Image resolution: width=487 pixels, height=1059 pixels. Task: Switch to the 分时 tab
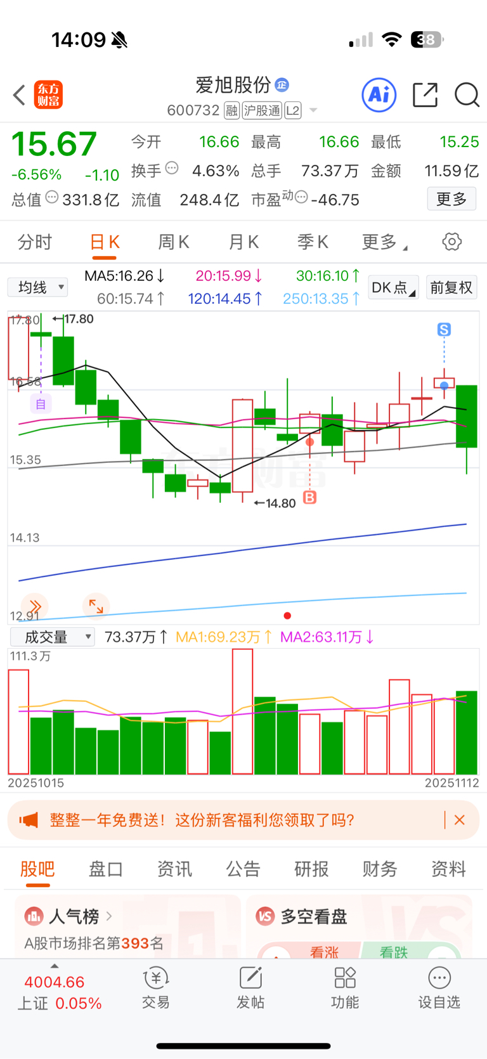click(x=35, y=242)
